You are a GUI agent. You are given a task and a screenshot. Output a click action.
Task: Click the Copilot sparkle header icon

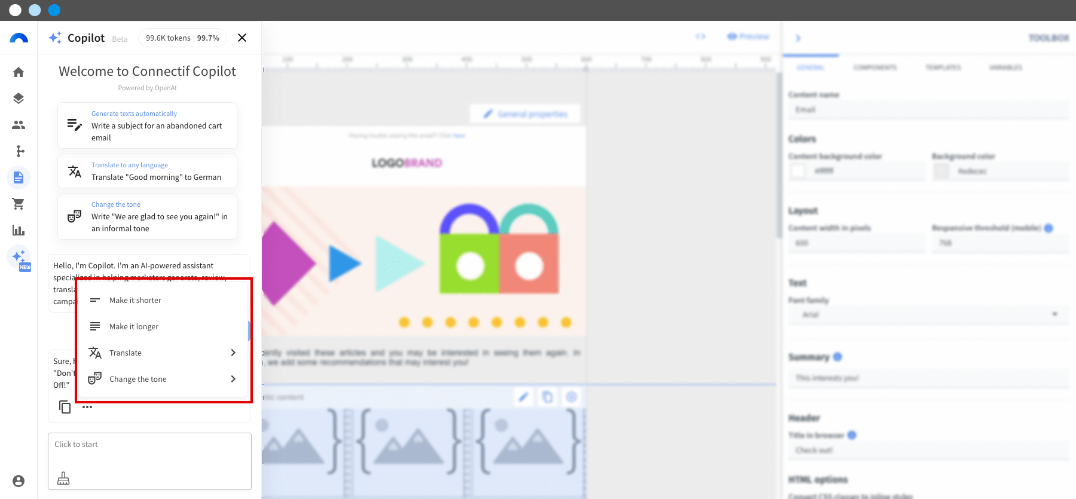pos(55,38)
